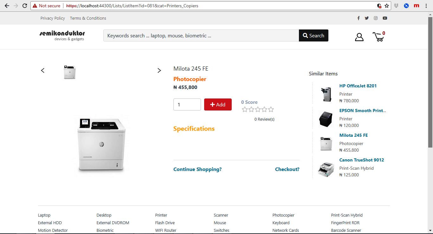Open the Facebook social icon
The height and width of the screenshot is (234, 433).
[359, 18]
